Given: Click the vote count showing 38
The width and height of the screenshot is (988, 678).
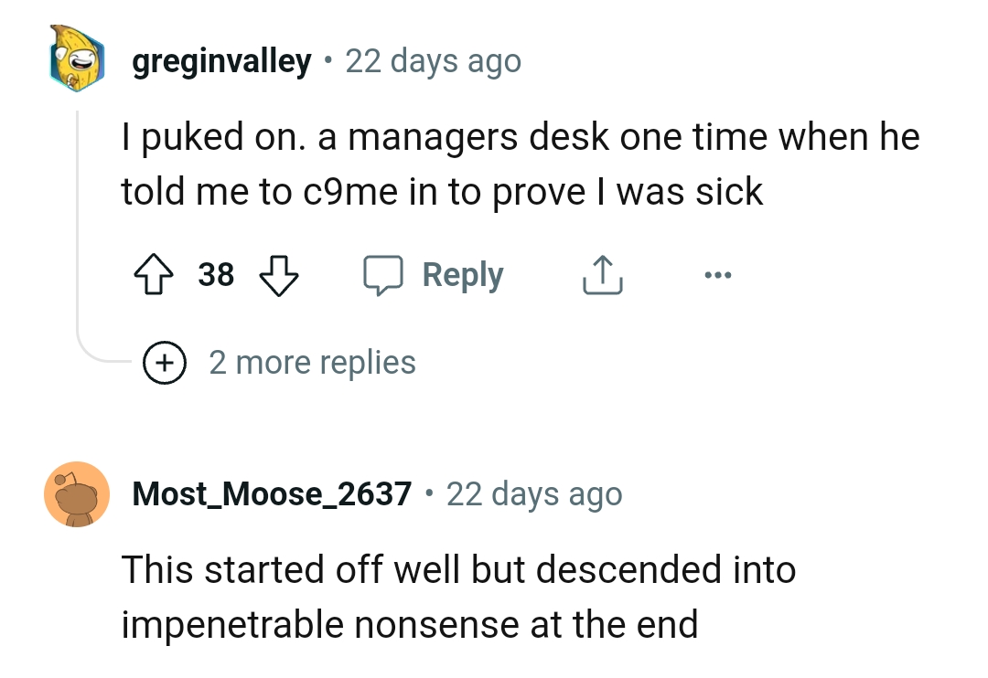Looking at the screenshot, I should click(218, 274).
